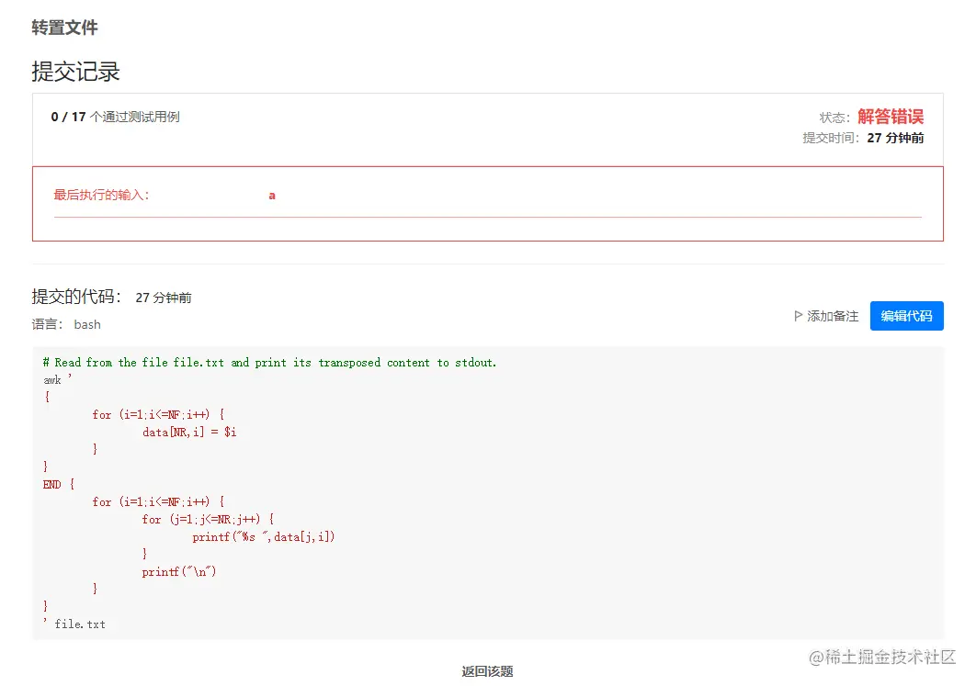976x686 pixels.
Task: Click the 添加备注 flag icon
Action: click(799, 316)
